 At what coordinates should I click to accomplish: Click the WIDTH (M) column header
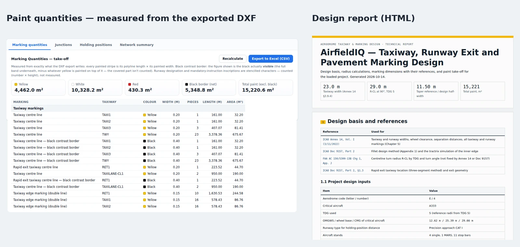pos(171,102)
